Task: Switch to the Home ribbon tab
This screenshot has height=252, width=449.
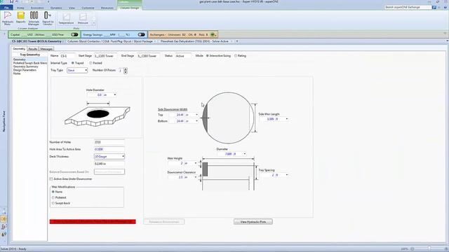Action: point(20,8)
